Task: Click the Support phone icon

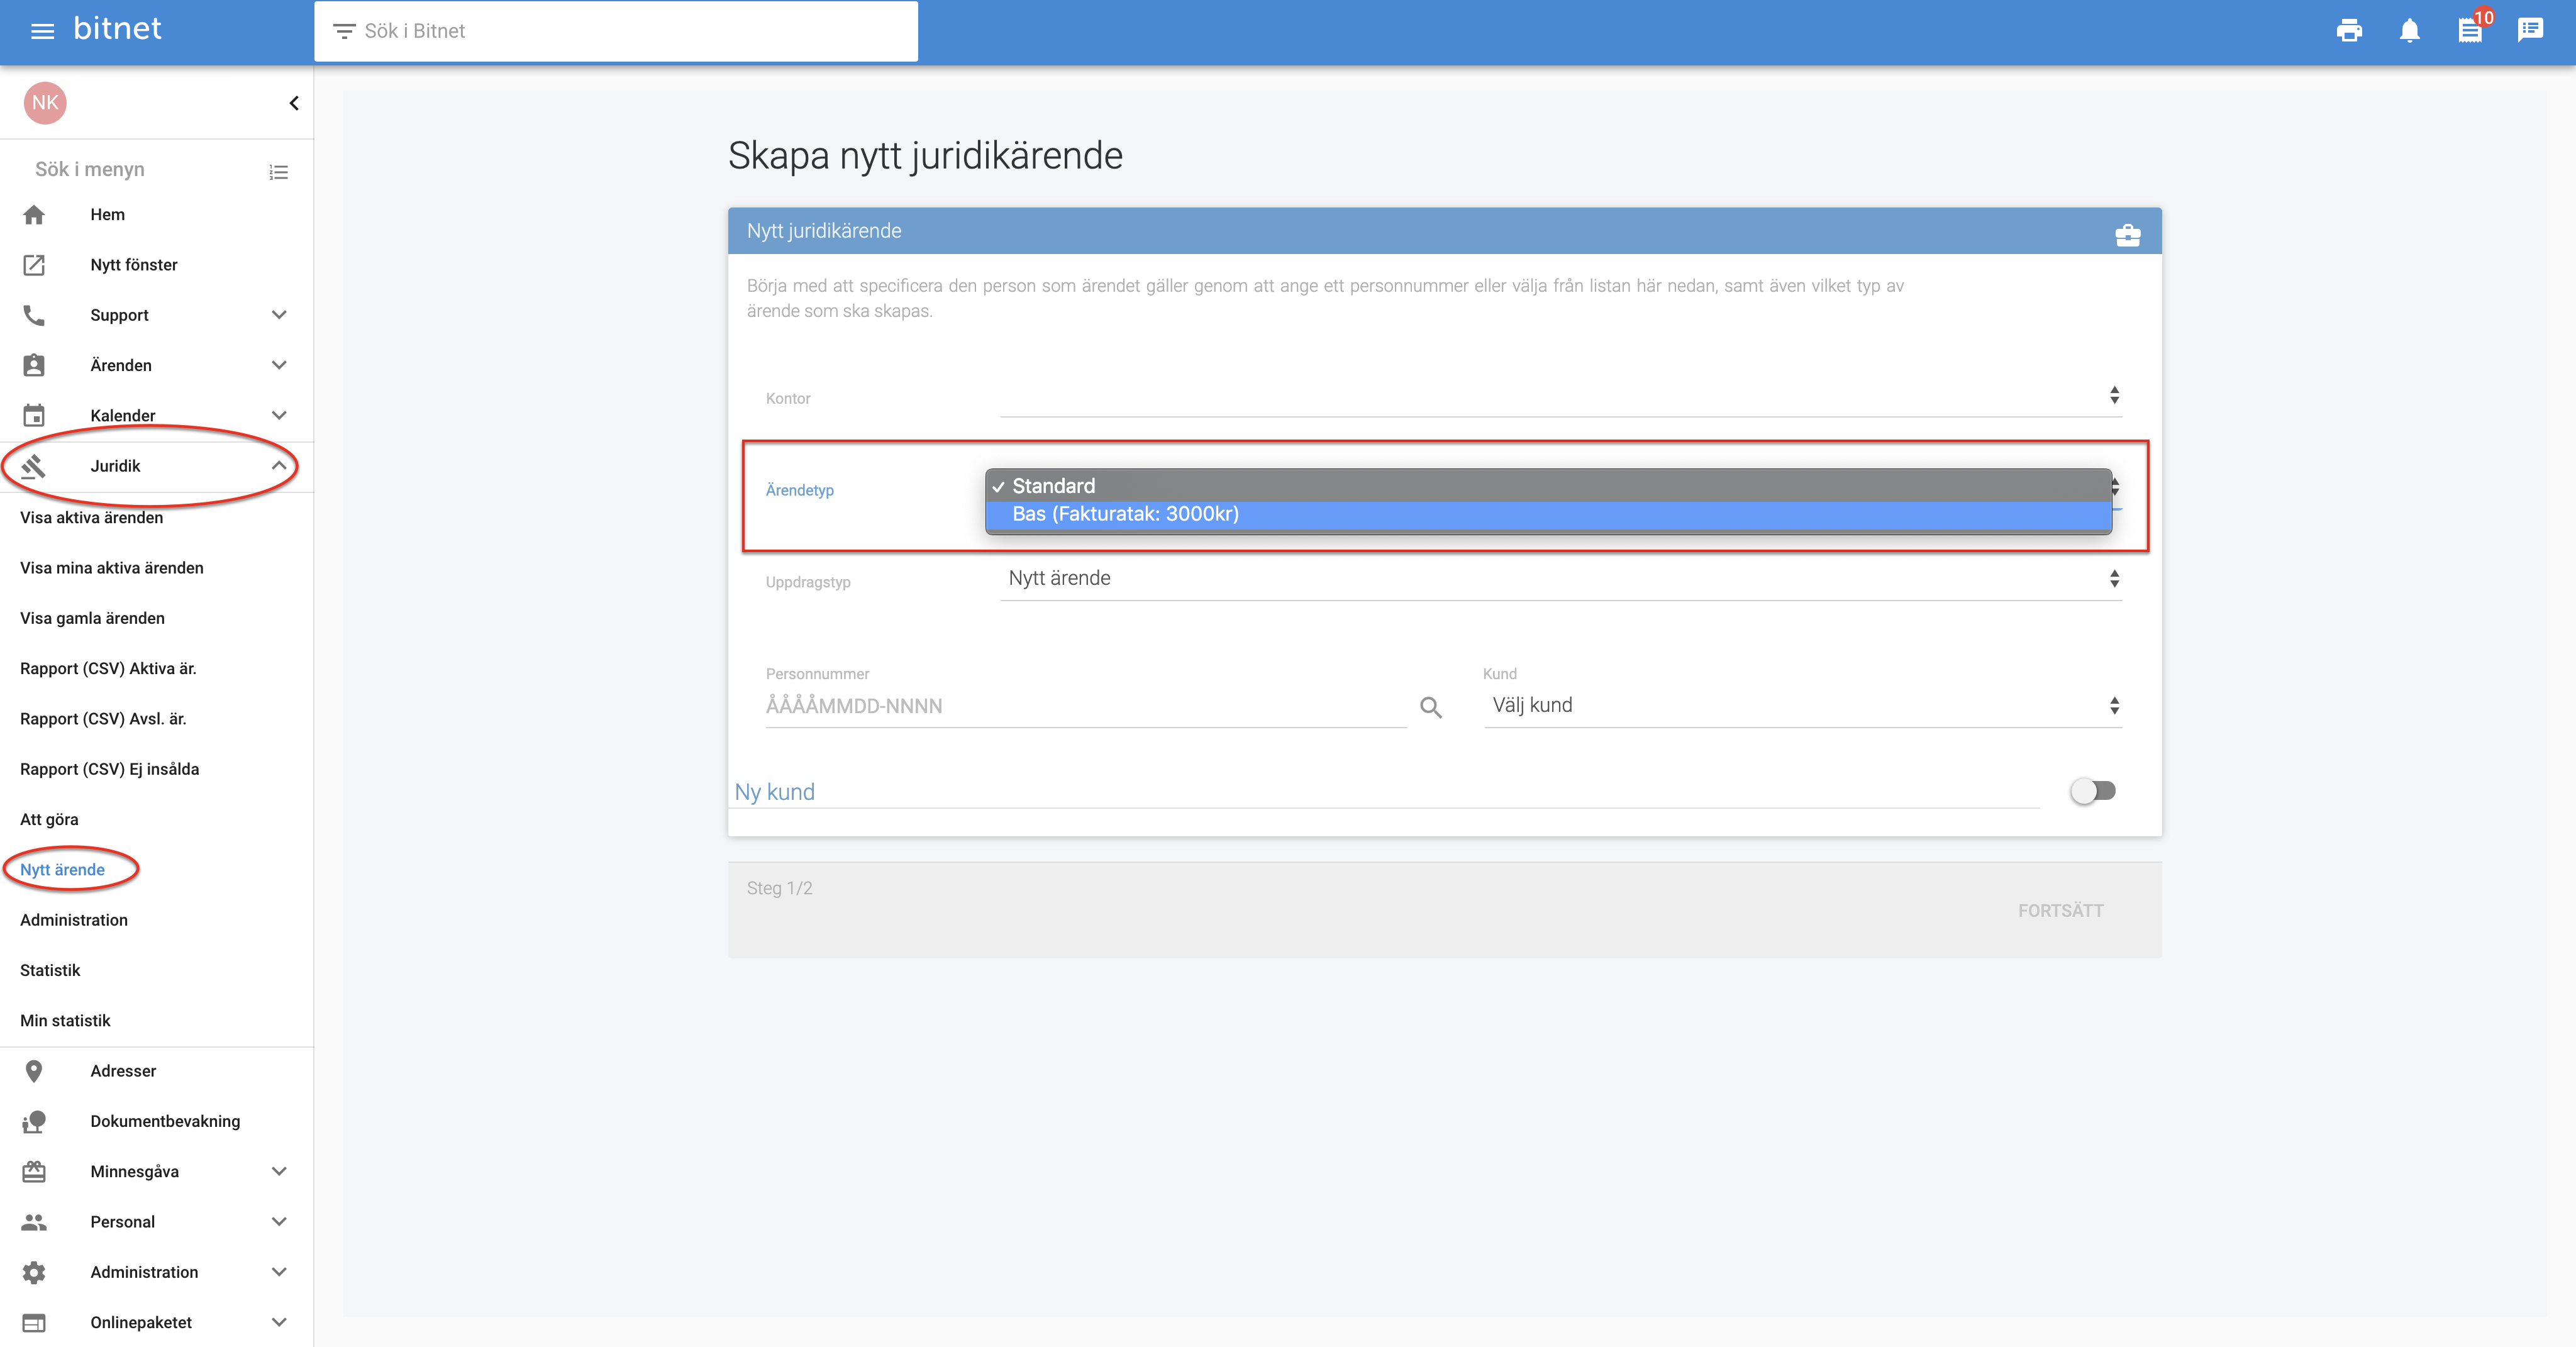Action: click(34, 315)
